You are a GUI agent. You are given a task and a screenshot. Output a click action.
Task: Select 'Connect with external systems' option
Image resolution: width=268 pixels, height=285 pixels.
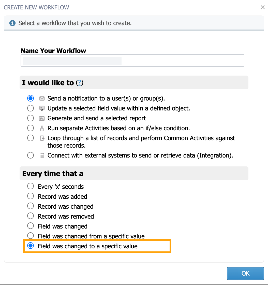pyautogui.click(x=31, y=155)
